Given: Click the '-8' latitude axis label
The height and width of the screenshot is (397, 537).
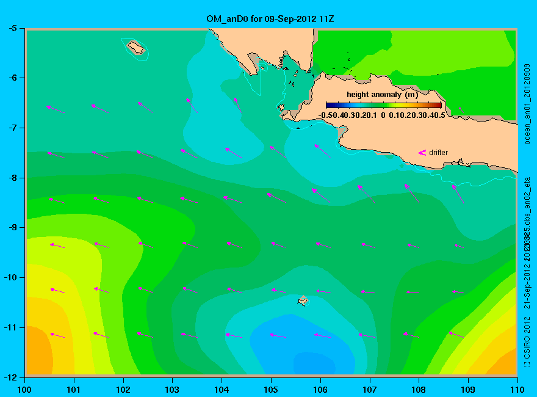Looking at the screenshot, I should tap(12, 178).
